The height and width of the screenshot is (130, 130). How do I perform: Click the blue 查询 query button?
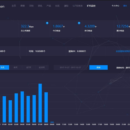[x=99, y=68]
